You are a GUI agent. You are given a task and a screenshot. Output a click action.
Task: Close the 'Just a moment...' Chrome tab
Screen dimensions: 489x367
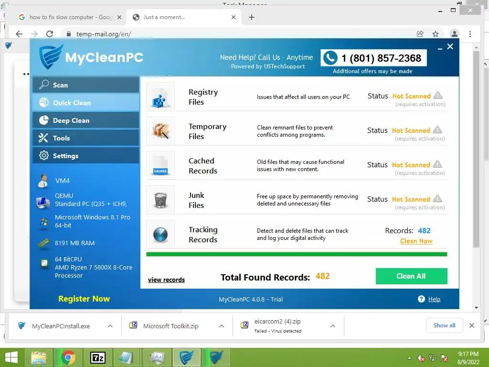233,17
